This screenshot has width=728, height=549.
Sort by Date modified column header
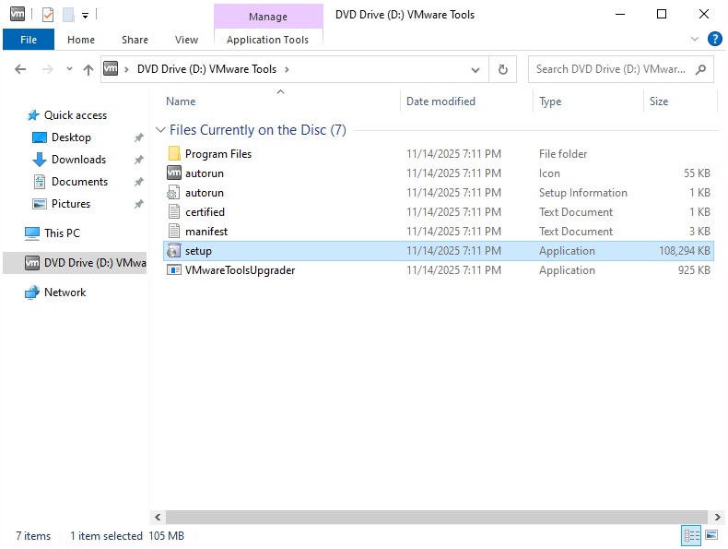[440, 101]
